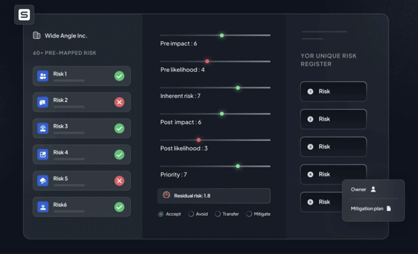
Task: Click the Inherent risk : 7 label
Action: pos(180,96)
